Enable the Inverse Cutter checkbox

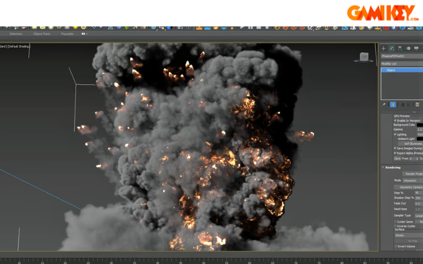point(395,226)
